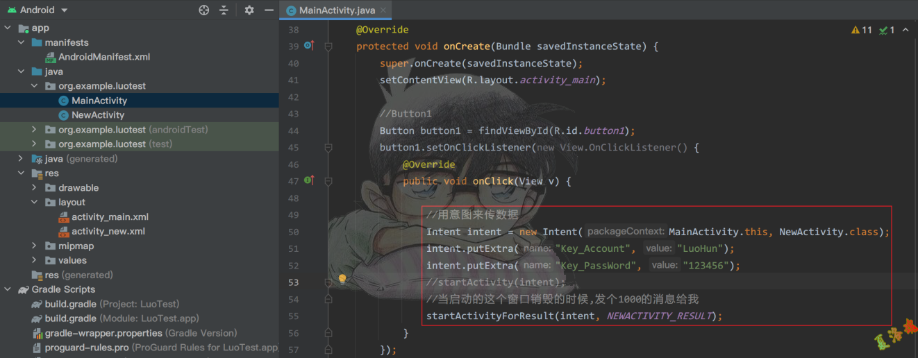Viewport: 918px width, 358px height.
Task: Click the Collapse All icon in project panel
Action: tap(224, 10)
